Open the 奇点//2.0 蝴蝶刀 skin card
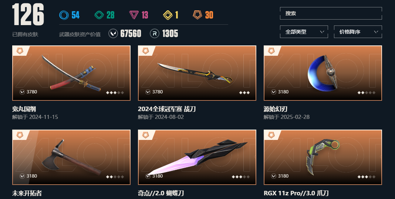Screen dimensions: 395x199 coord(197,157)
